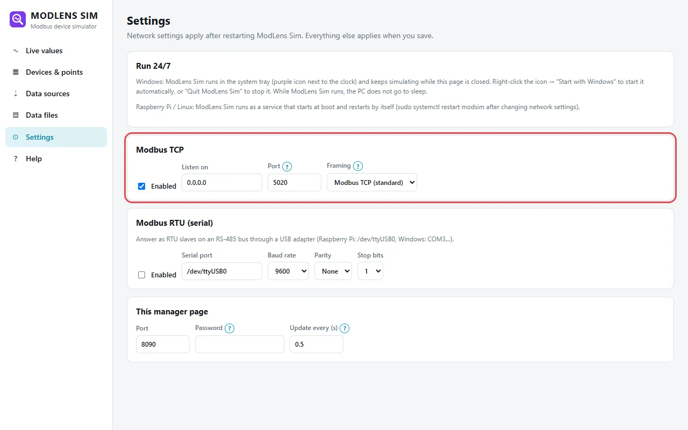688x430 pixels.
Task: Click the Update every (s) field
Action: pos(317,344)
